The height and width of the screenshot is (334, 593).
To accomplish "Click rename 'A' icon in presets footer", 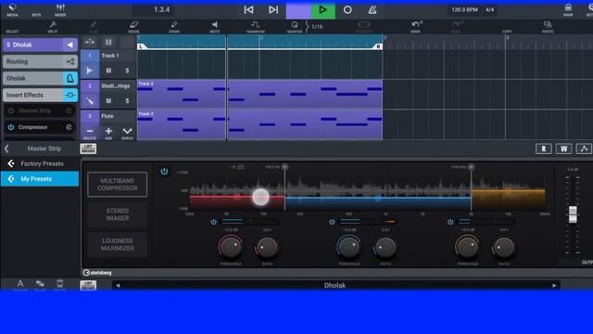I will pos(20,284).
